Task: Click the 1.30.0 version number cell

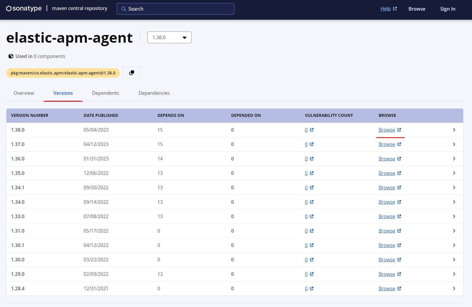Action: (x=18, y=260)
